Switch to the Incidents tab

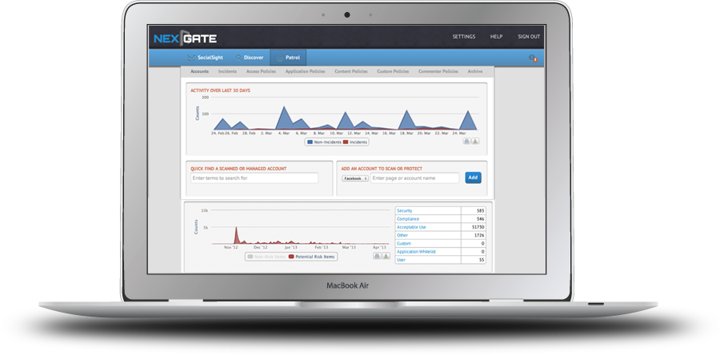coord(228,71)
